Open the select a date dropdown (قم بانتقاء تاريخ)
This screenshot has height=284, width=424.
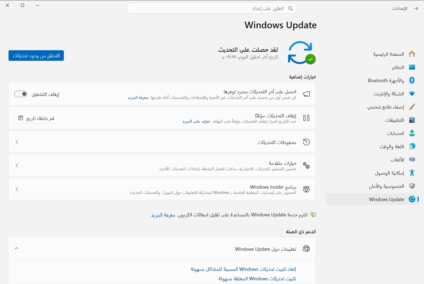[36, 118]
